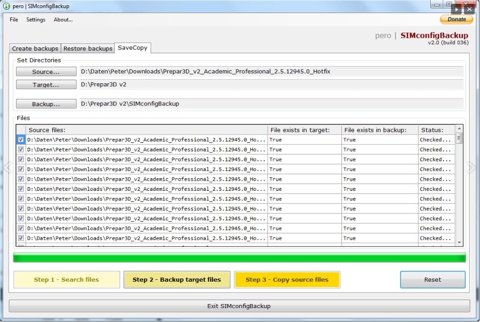
Task: Open the About... menu
Action: point(63,20)
